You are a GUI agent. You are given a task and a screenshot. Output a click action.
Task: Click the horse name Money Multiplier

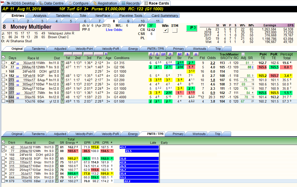coord(31,27)
